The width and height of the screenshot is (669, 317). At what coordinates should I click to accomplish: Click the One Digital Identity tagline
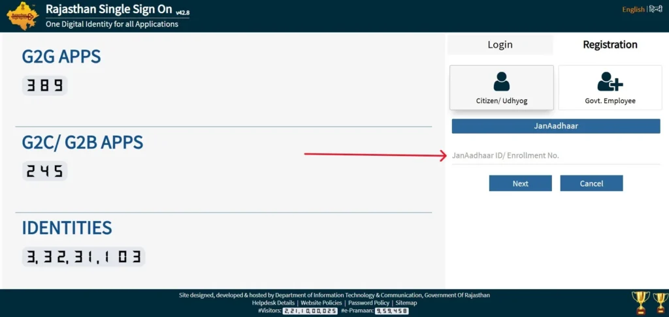coord(112,24)
